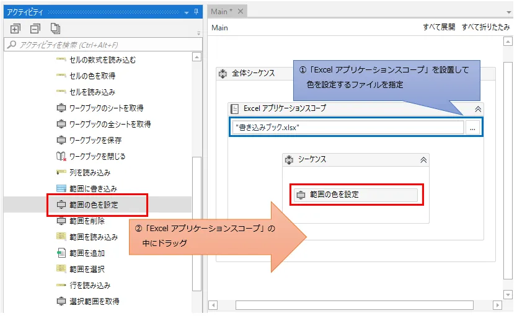This screenshot has height=316, width=517.
Task: Collapse the inner シーケンス container
Action: pos(423,160)
